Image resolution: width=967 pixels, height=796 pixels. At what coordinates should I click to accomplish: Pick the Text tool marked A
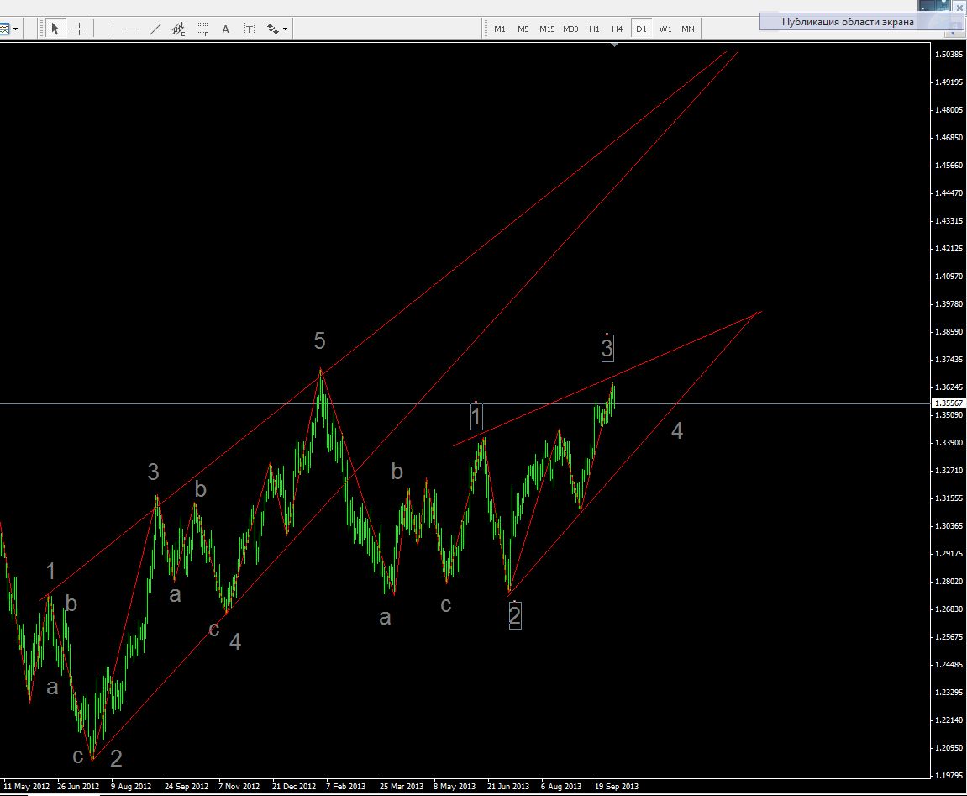pos(226,29)
